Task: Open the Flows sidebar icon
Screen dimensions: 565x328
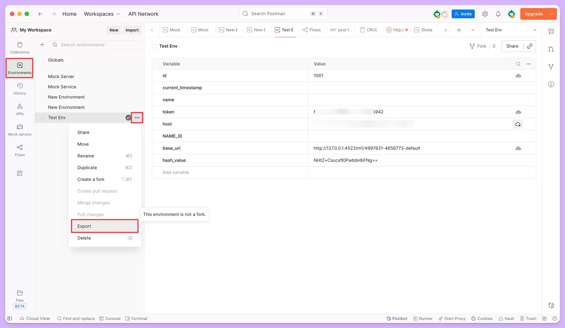Action: coord(20,150)
